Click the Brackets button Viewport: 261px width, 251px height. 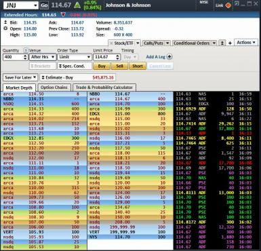pyautogui.click(x=43, y=66)
